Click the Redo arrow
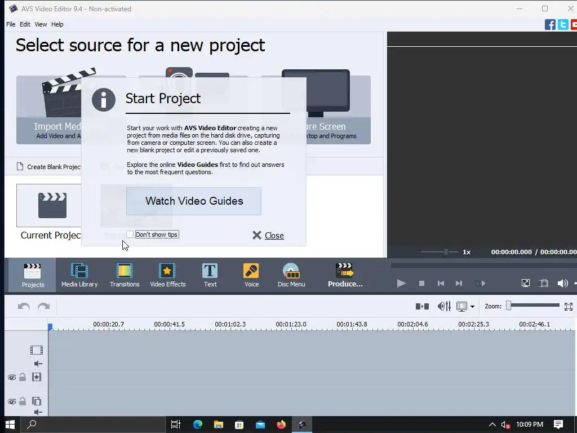577x433 pixels. point(43,306)
